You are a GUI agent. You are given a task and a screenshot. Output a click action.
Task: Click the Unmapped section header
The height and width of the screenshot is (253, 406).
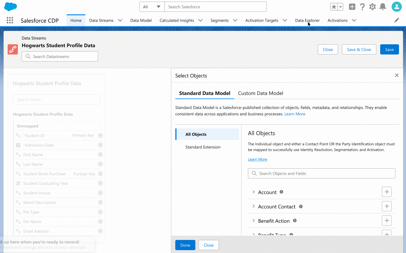pos(57,126)
